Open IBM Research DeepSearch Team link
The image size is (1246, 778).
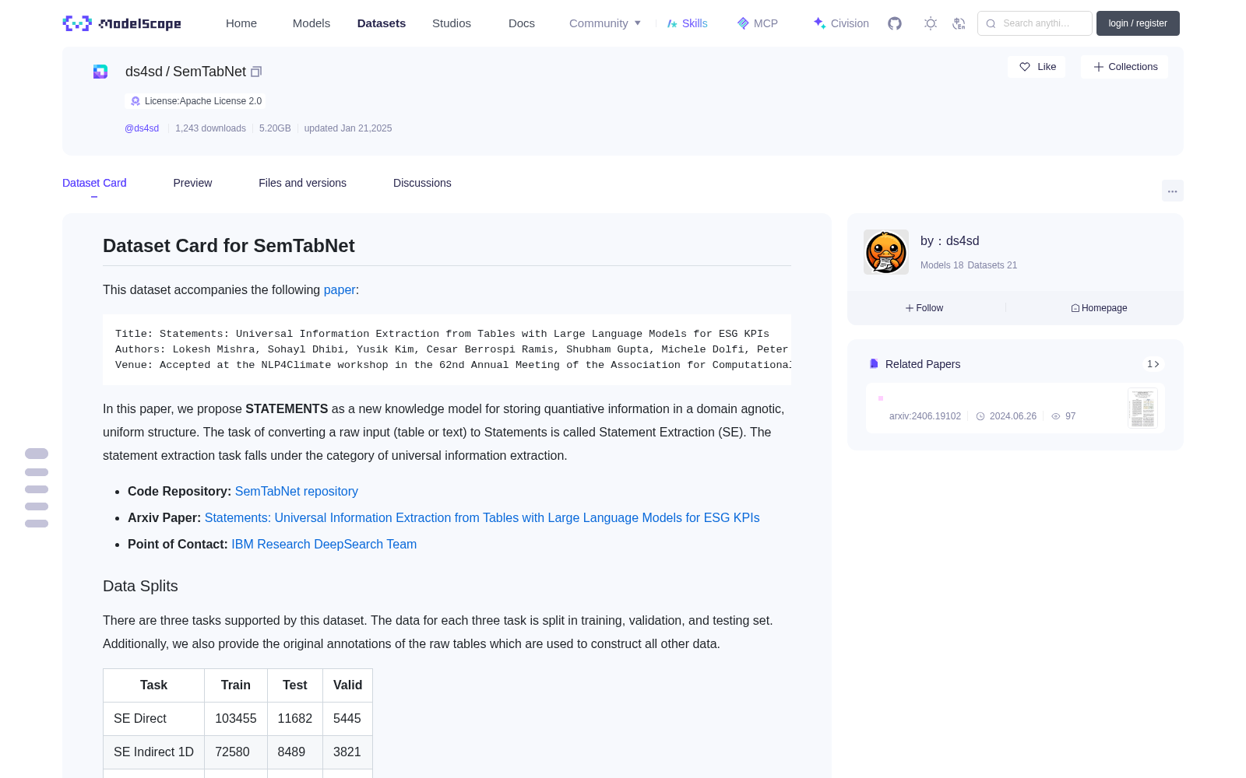coord(324,544)
